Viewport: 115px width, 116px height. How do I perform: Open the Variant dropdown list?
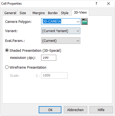pos(61,31)
